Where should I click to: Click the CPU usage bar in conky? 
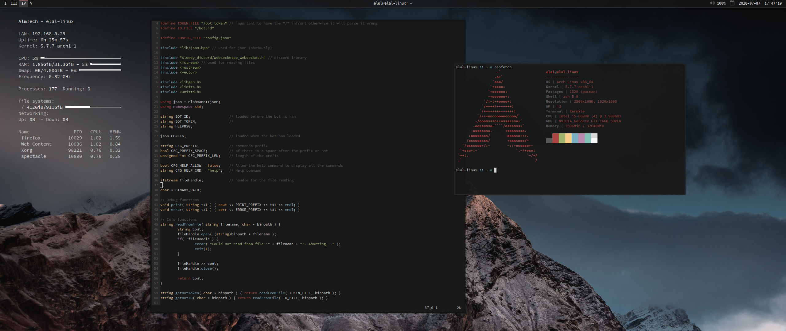tap(81, 58)
